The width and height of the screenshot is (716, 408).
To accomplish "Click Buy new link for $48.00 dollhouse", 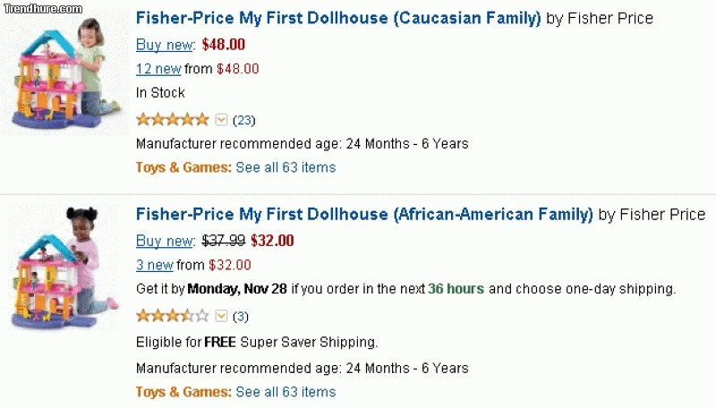I will tap(165, 44).
